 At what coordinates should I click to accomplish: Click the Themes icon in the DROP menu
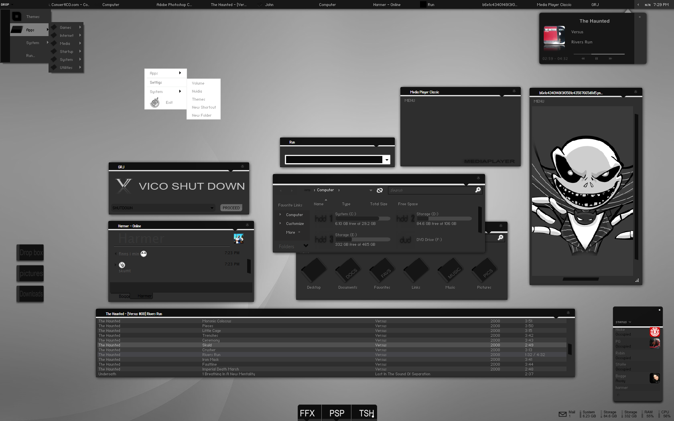click(x=17, y=16)
